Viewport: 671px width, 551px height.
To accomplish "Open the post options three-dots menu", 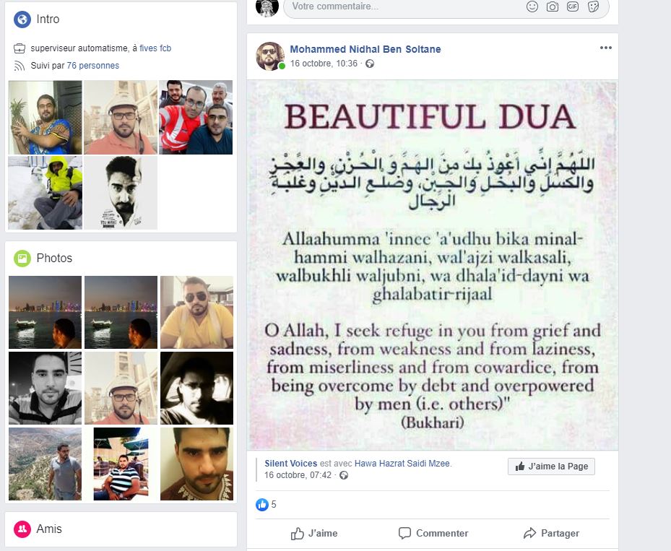I will tap(605, 48).
